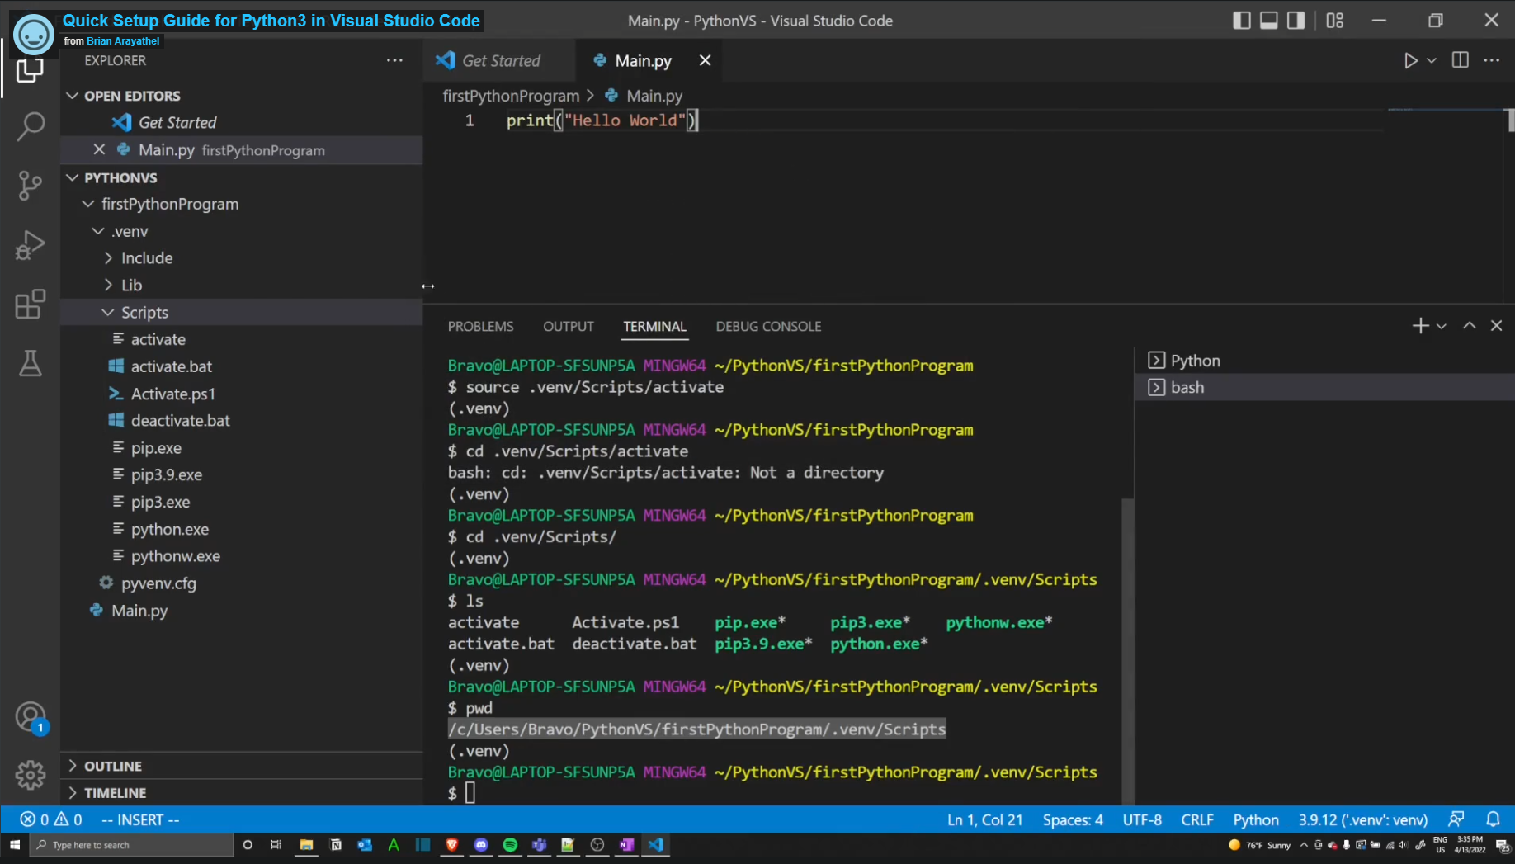This screenshot has width=1515, height=864.
Task: Create a new terminal with plus icon
Action: coord(1419,326)
